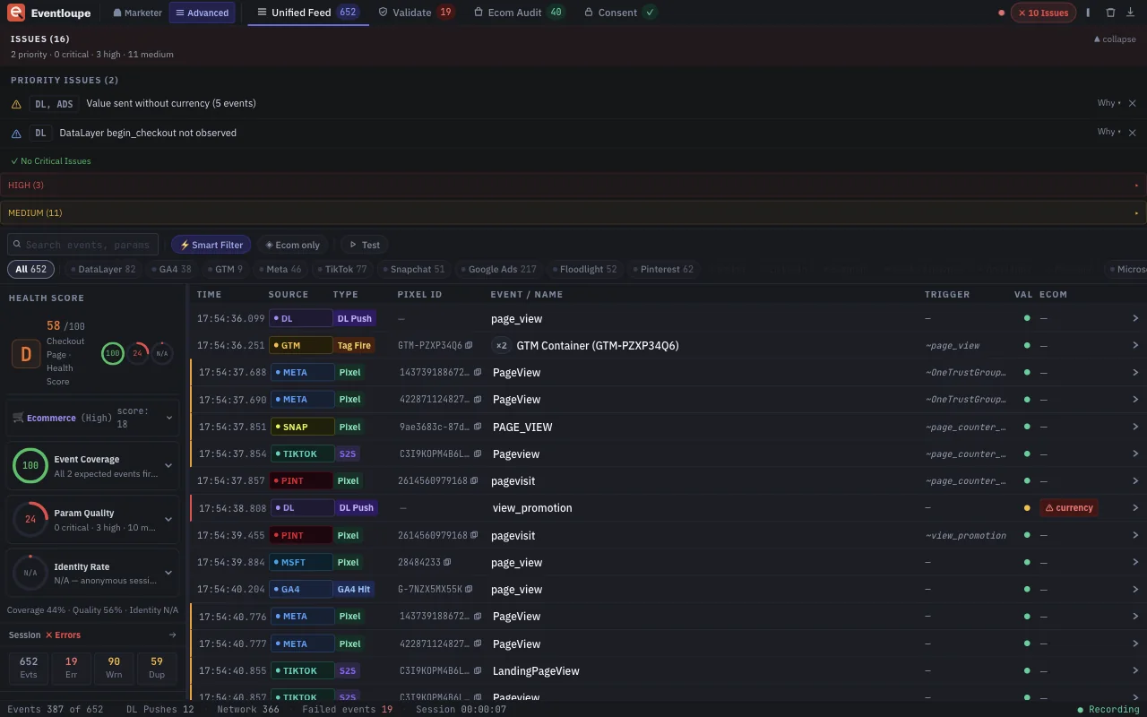Click the Test button
Screen dimensions: 1147x717
click(363, 245)
